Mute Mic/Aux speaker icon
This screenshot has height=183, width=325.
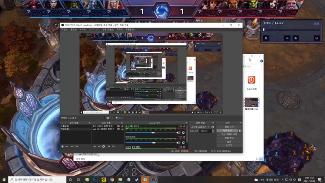pos(178,143)
